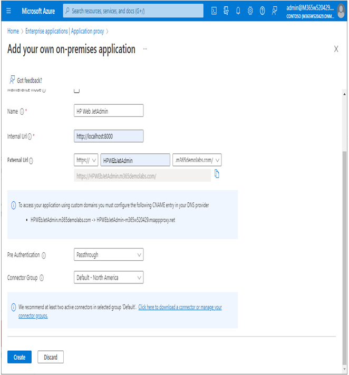Close the Add on-premises application blade

coord(336,49)
